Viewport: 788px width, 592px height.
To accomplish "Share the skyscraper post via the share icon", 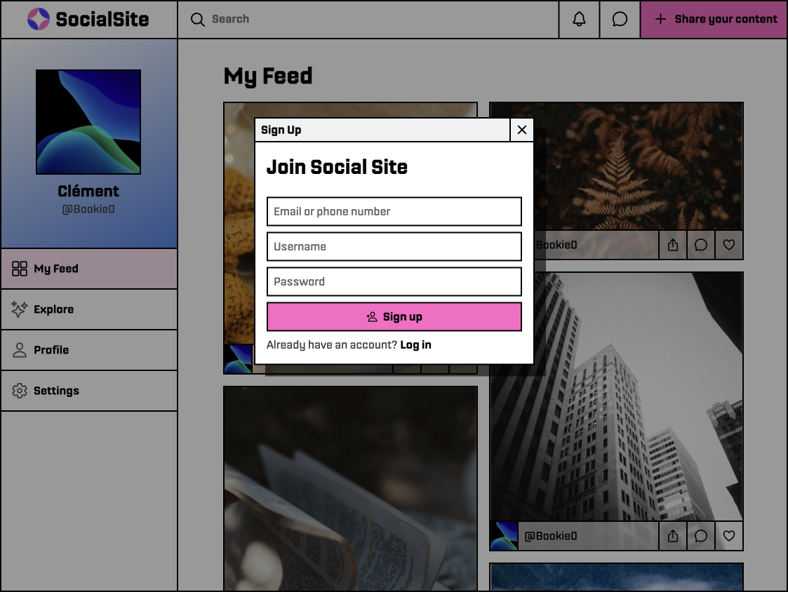I will pyautogui.click(x=672, y=535).
